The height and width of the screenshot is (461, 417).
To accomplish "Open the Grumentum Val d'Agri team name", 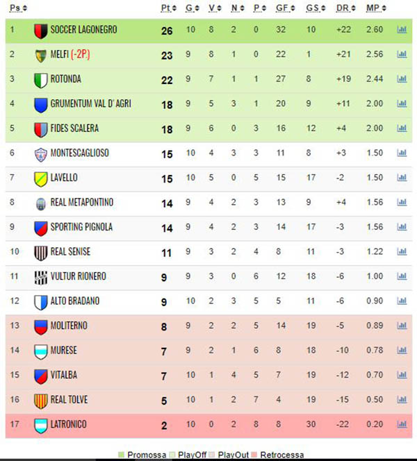I will coord(90,103).
